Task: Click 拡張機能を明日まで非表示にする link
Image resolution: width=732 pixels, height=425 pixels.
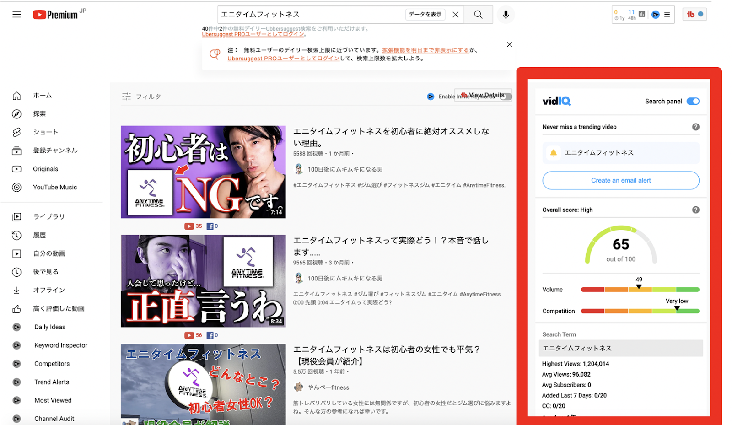Action: pos(425,50)
